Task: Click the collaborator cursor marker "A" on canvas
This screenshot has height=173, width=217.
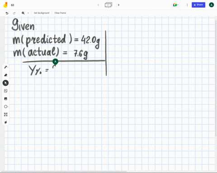Action: 55,62
